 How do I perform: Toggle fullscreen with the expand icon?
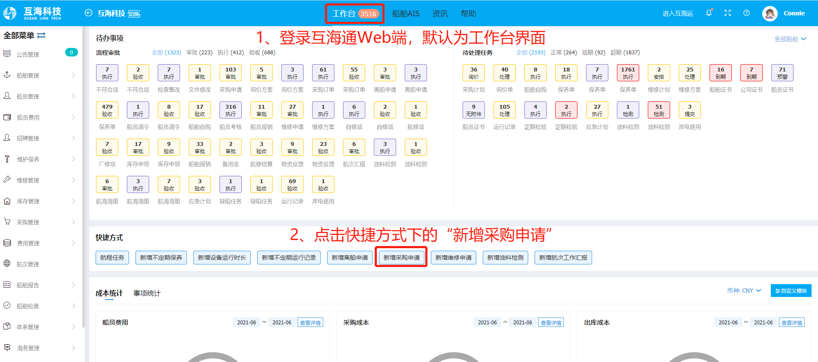[x=728, y=13]
